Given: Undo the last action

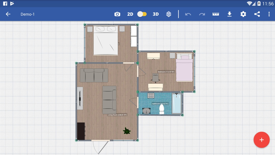Looking at the screenshot, I should (x=188, y=14).
